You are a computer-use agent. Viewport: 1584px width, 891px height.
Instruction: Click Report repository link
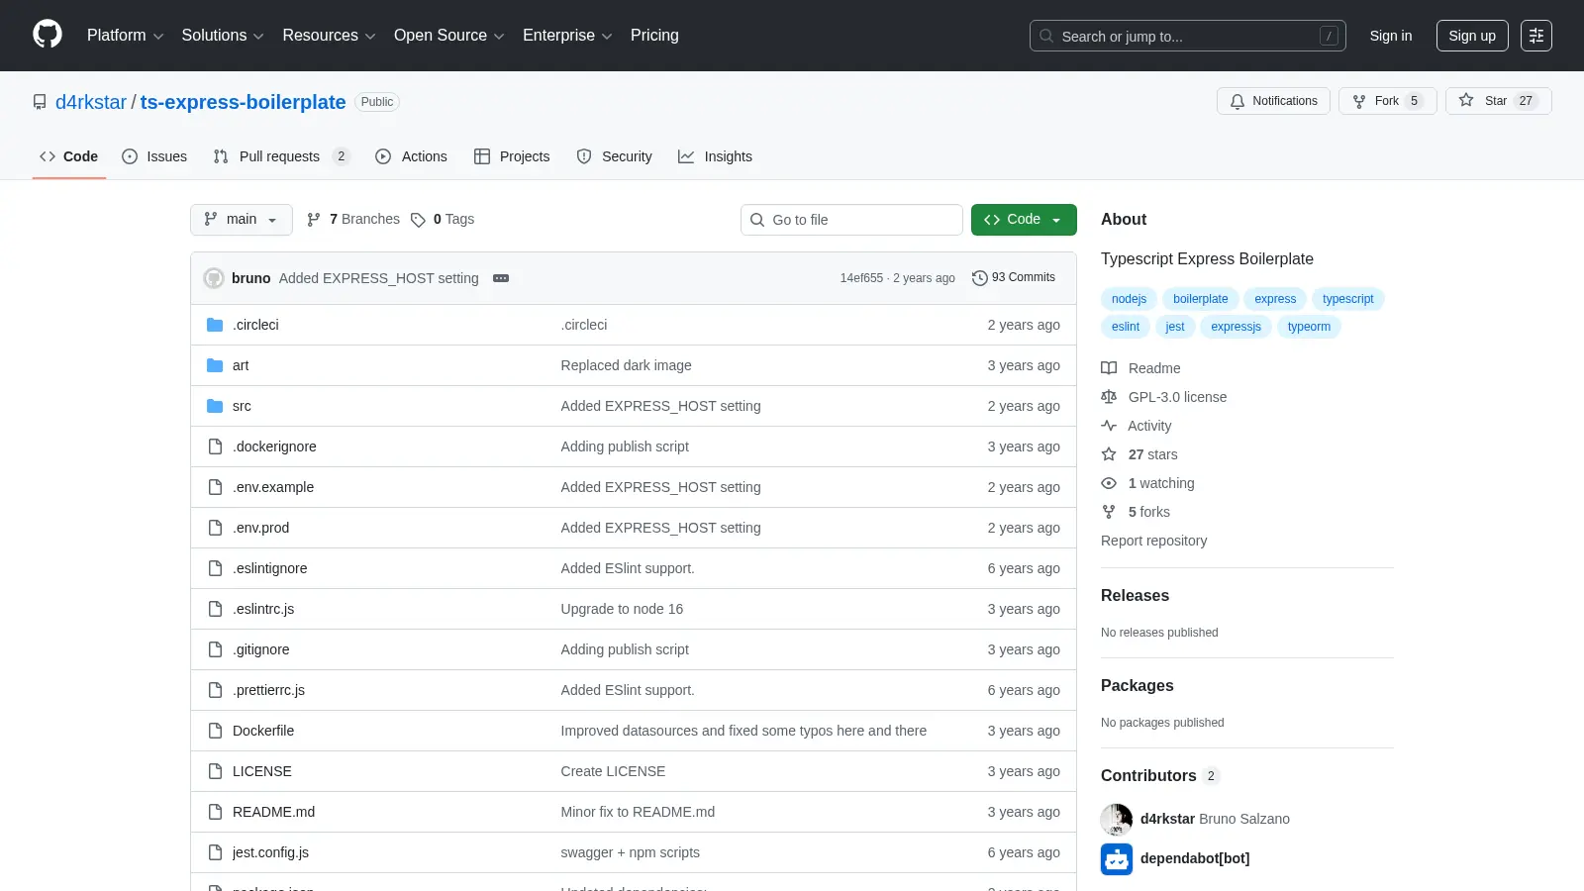pos(1153,541)
